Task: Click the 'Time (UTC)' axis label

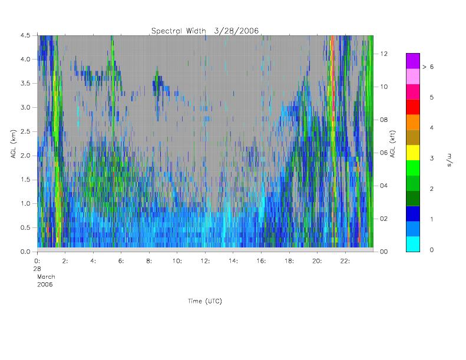Action: pos(205,301)
